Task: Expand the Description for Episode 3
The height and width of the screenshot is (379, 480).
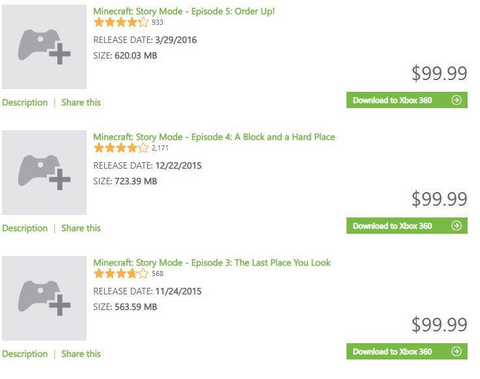Action: (x=25, y=354)
